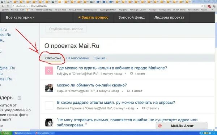Click the Windows пуск Start button

(x=6, y=133)
